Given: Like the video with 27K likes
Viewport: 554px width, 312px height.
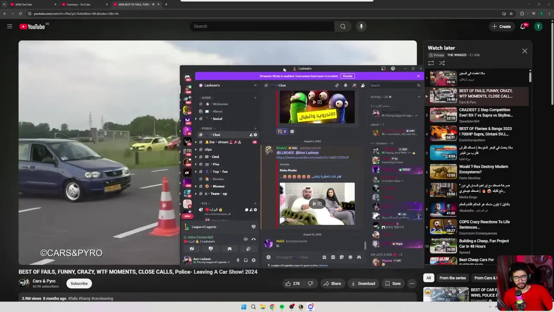Looking at the screenshot, I should (x=292, y=283).
